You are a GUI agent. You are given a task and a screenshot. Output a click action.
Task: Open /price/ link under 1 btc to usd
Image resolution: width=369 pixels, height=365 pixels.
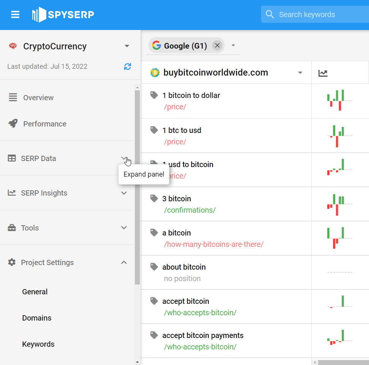pyautogui.click(x=175, y=142)
